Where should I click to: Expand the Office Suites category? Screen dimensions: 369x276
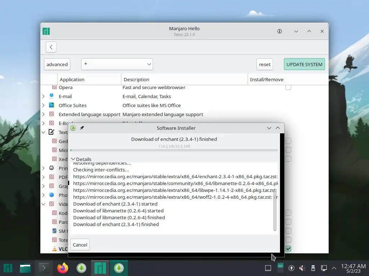click(43, 105)
